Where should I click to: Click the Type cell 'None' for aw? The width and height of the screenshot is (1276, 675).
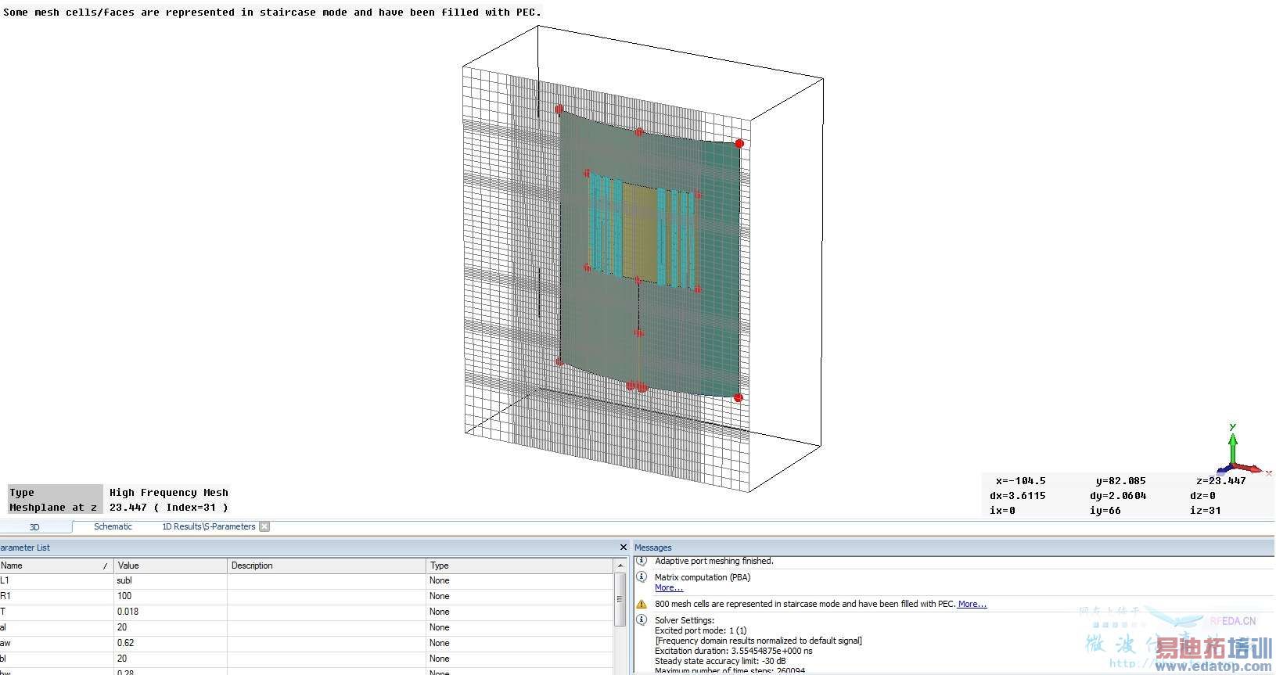(x=520, y=643)
